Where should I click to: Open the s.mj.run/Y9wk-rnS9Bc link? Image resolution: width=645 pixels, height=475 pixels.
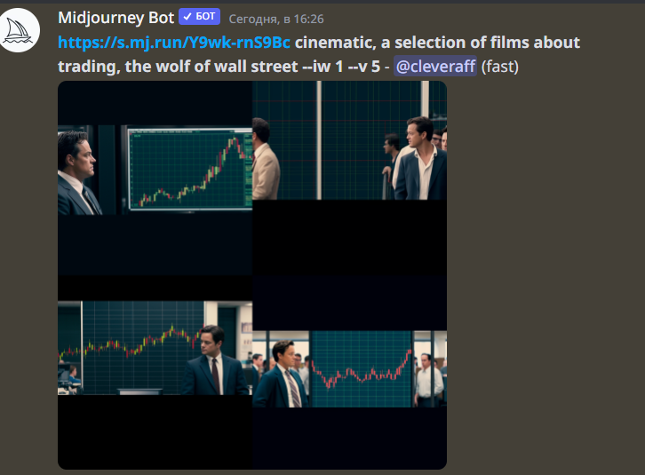(x=174, y=43)
